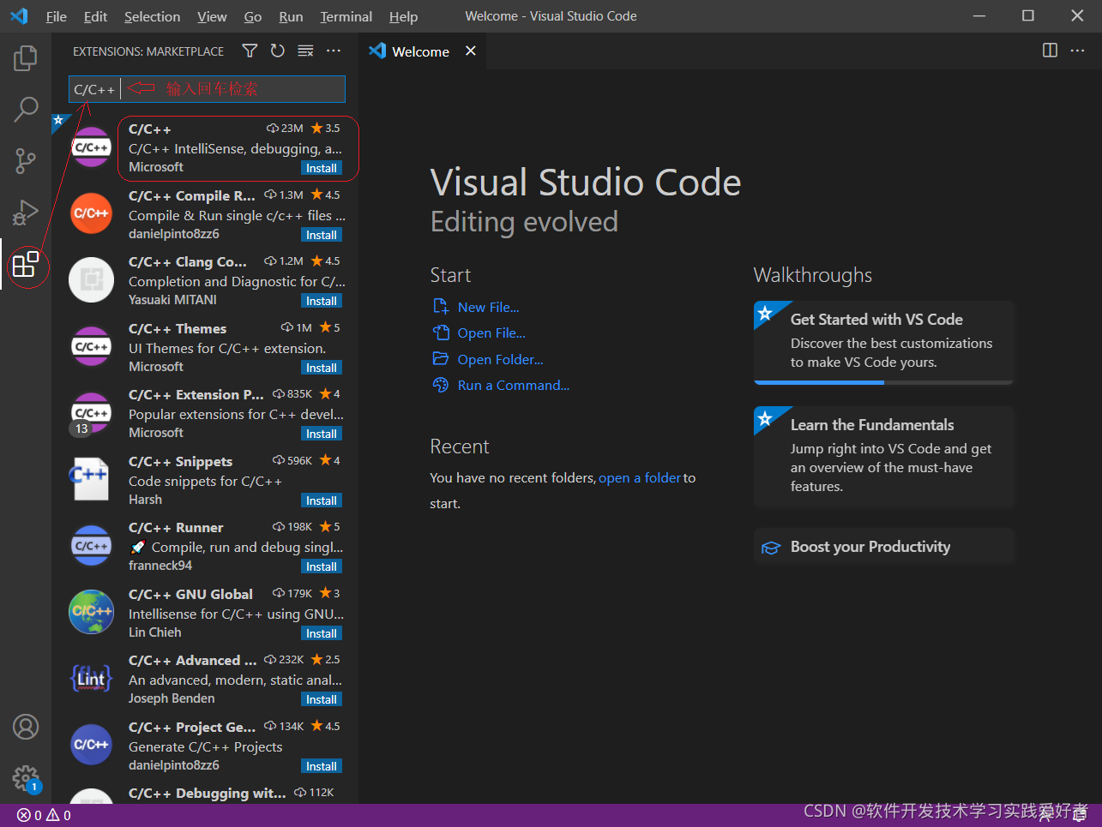1102x827 pixels.
Task: Select the C/C++ Project Generator icon
Action: tap(91, 745)
